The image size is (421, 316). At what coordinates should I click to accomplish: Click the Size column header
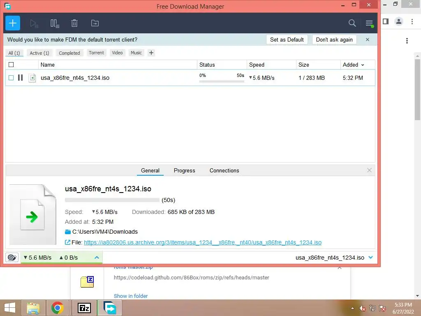pos(318,65)
